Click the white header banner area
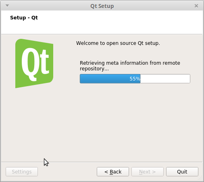 coord(102,22)
